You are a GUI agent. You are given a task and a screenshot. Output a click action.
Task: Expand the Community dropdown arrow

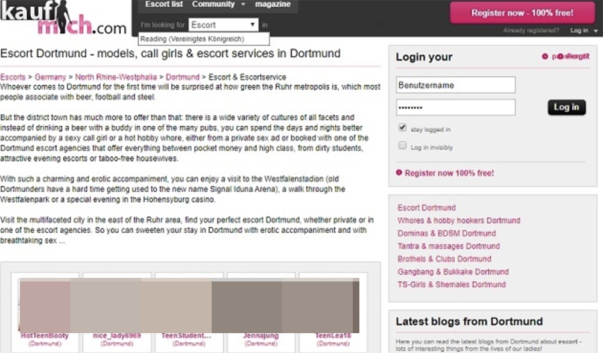tap(243, 5)
